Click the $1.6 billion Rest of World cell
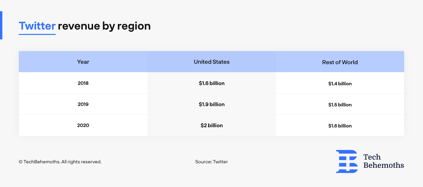The width and height of the screenshot is (423, 187). tap(340, 126)
